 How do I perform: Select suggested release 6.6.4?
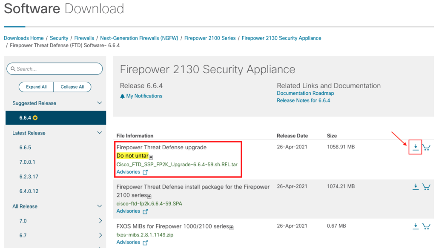56,118
